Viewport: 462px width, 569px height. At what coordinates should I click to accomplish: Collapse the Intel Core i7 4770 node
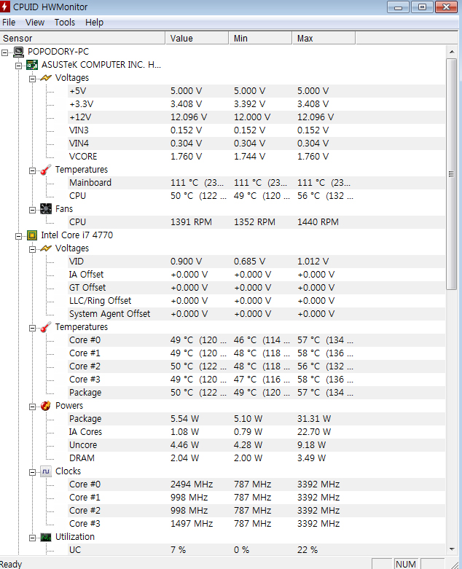click(19, 235)
